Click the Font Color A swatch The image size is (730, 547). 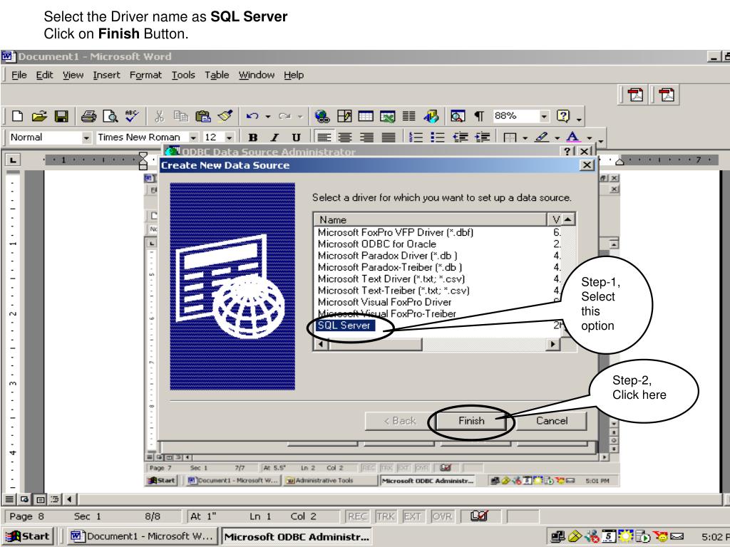(x=573, y=137)
